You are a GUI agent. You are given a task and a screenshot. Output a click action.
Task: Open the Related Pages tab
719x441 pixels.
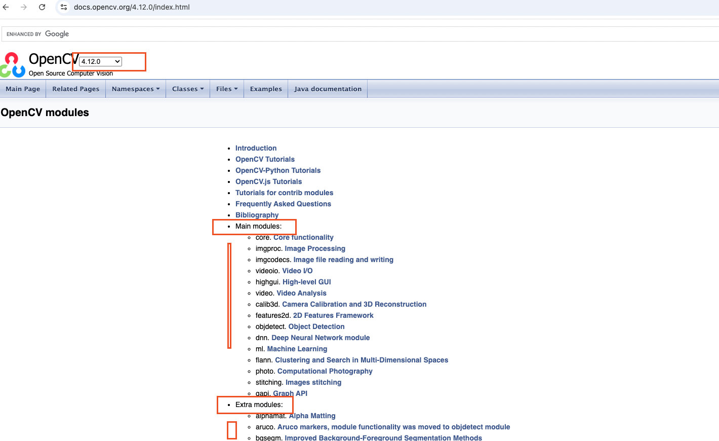tap(76, 89)
